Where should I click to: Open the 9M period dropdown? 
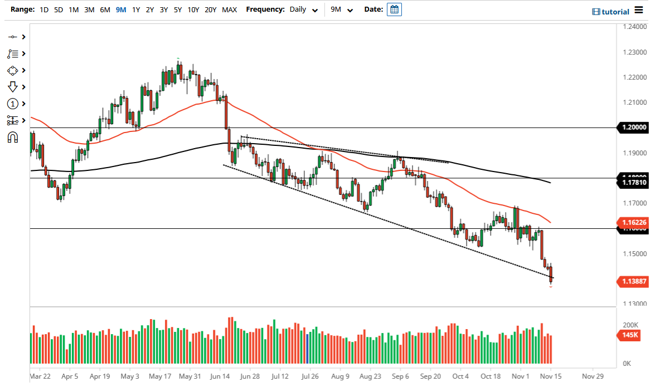click(x=342, y=9)
